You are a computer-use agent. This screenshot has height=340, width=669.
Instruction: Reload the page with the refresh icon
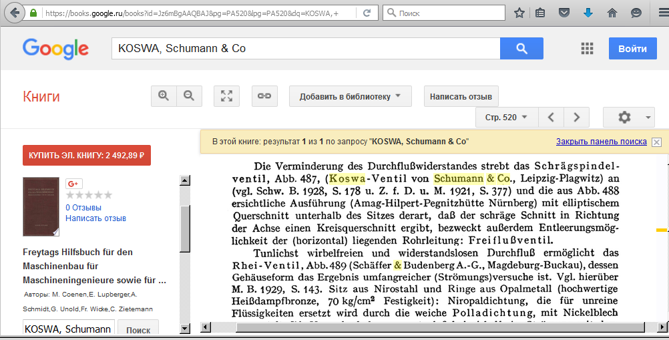pyautogui.click(x=367, y=13)
